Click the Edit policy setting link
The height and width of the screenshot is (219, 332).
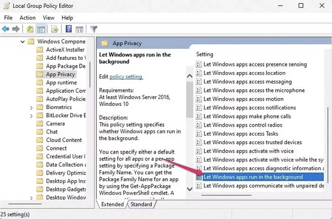point(126,77)
